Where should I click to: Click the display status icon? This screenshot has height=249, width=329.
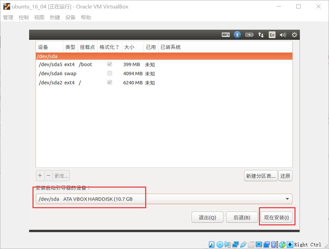259,244
